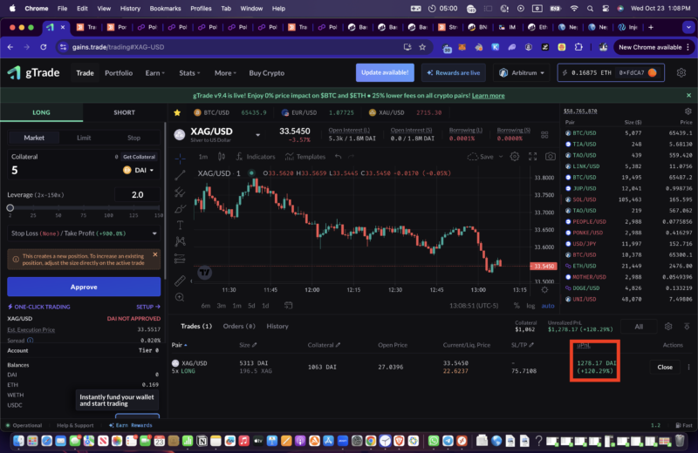This screenshot has width=698, height=453.
Task: Select the chart patterns tool
Action: 181,241
